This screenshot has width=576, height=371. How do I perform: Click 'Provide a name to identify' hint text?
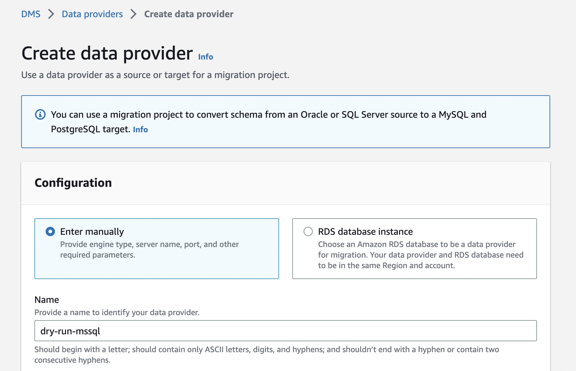pyautogui.click(x=117, y=312)
